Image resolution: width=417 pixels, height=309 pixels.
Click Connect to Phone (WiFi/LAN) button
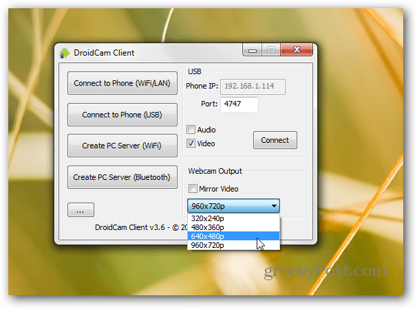pyautogui.click(x=122, y=83)
